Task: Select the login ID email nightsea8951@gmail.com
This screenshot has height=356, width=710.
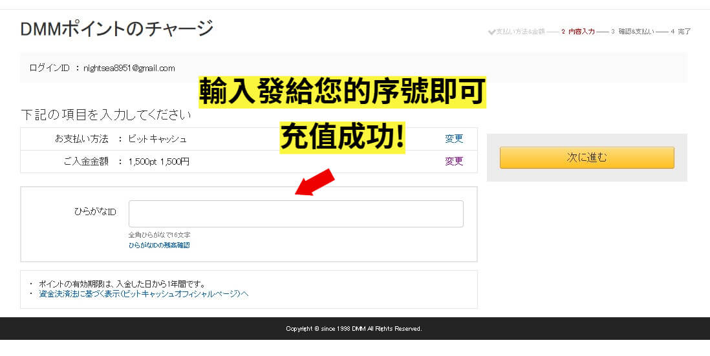Action: tap(129, 68)
